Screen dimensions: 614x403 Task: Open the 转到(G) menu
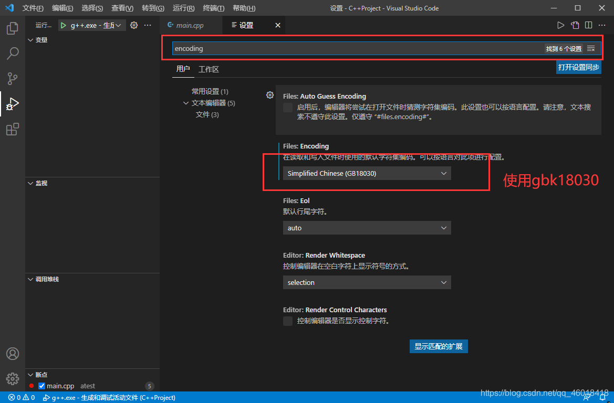tap(153, 8)
